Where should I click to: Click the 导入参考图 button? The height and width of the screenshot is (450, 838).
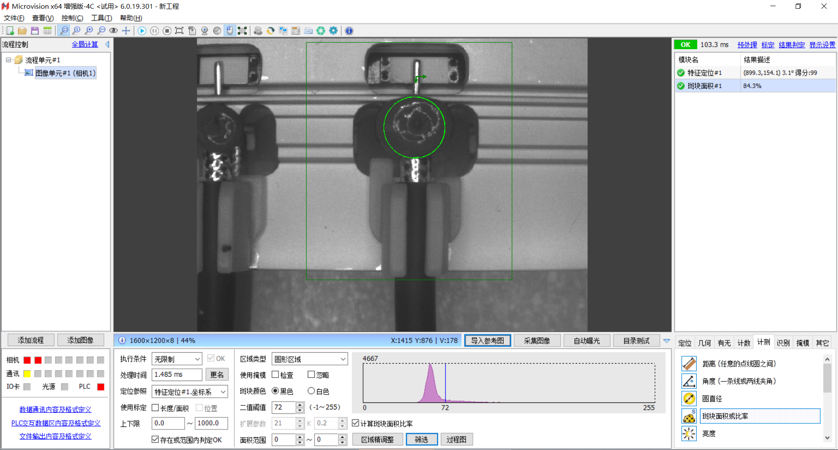click(488, 340)
